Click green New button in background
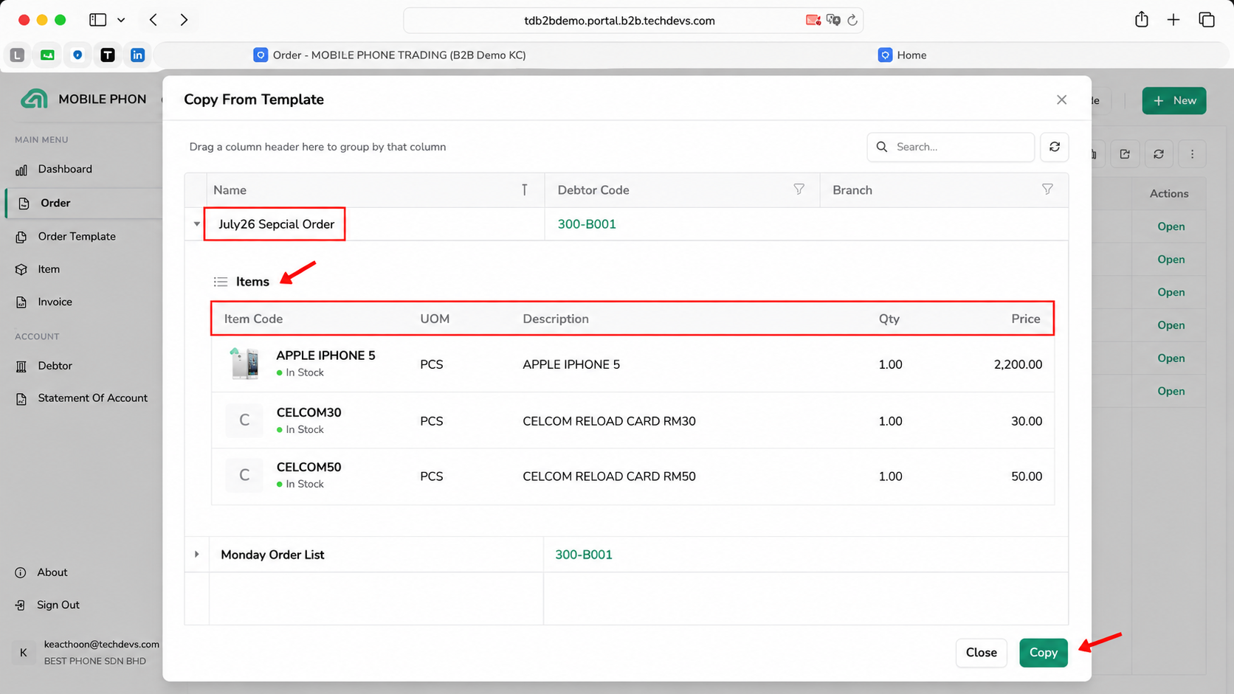 pos(1173,100)
